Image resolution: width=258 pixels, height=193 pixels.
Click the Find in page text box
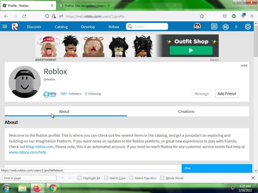pyautogui.click(x=29, y=178)
